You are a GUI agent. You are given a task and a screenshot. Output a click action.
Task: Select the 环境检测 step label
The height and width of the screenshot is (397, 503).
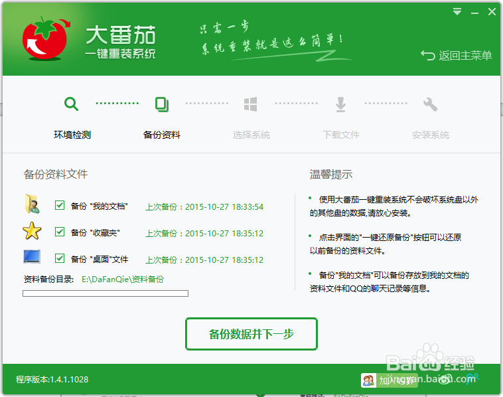point(72,135)
